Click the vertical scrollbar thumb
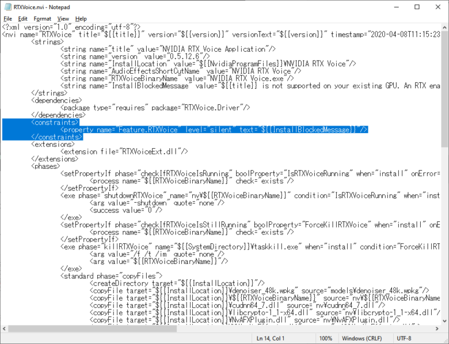Viewport: 449px width, 344px height. click(x=444, y=89)
